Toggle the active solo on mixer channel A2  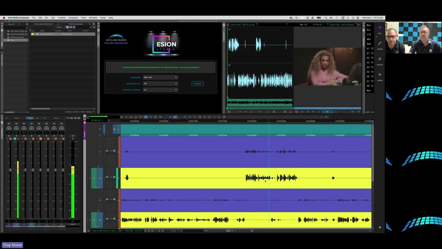(15, 139)
